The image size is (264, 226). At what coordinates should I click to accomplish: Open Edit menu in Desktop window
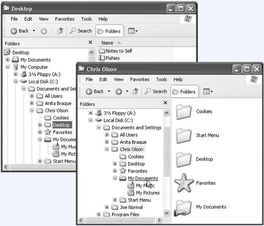click(x=28, y=19)
